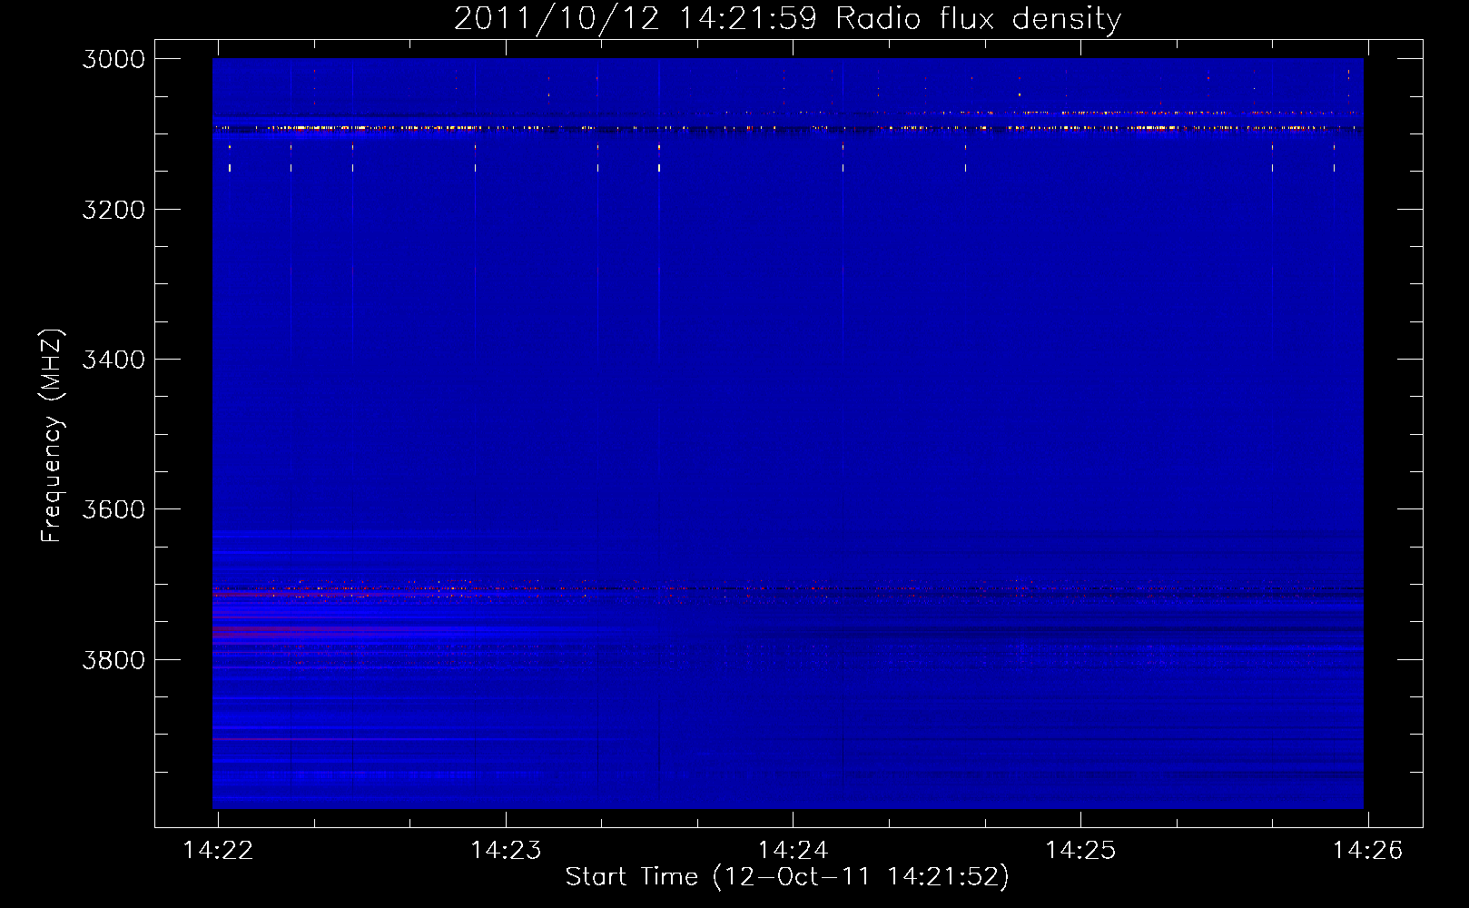
Task: Click the 14:22 time tick label
Action: coord(218,850)
